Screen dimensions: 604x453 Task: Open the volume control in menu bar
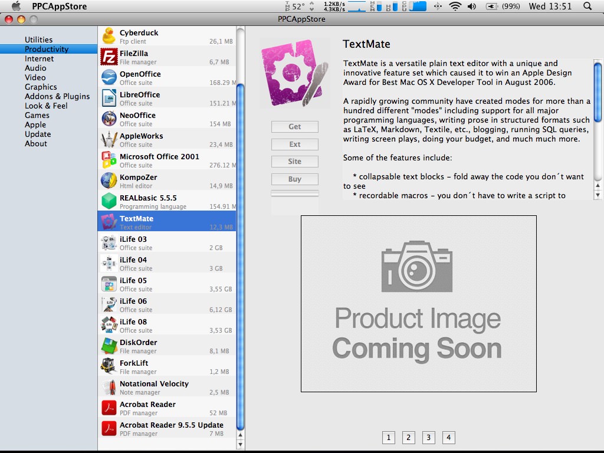click(472, 6)
